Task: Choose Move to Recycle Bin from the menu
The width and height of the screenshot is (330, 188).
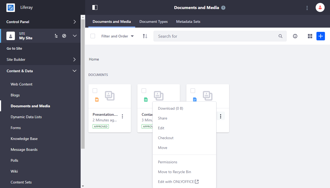Action: click(x=174, y=172)
